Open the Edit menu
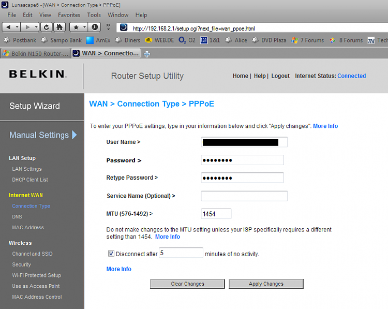Viewport: 388px width, 309px height. point(27,15)
